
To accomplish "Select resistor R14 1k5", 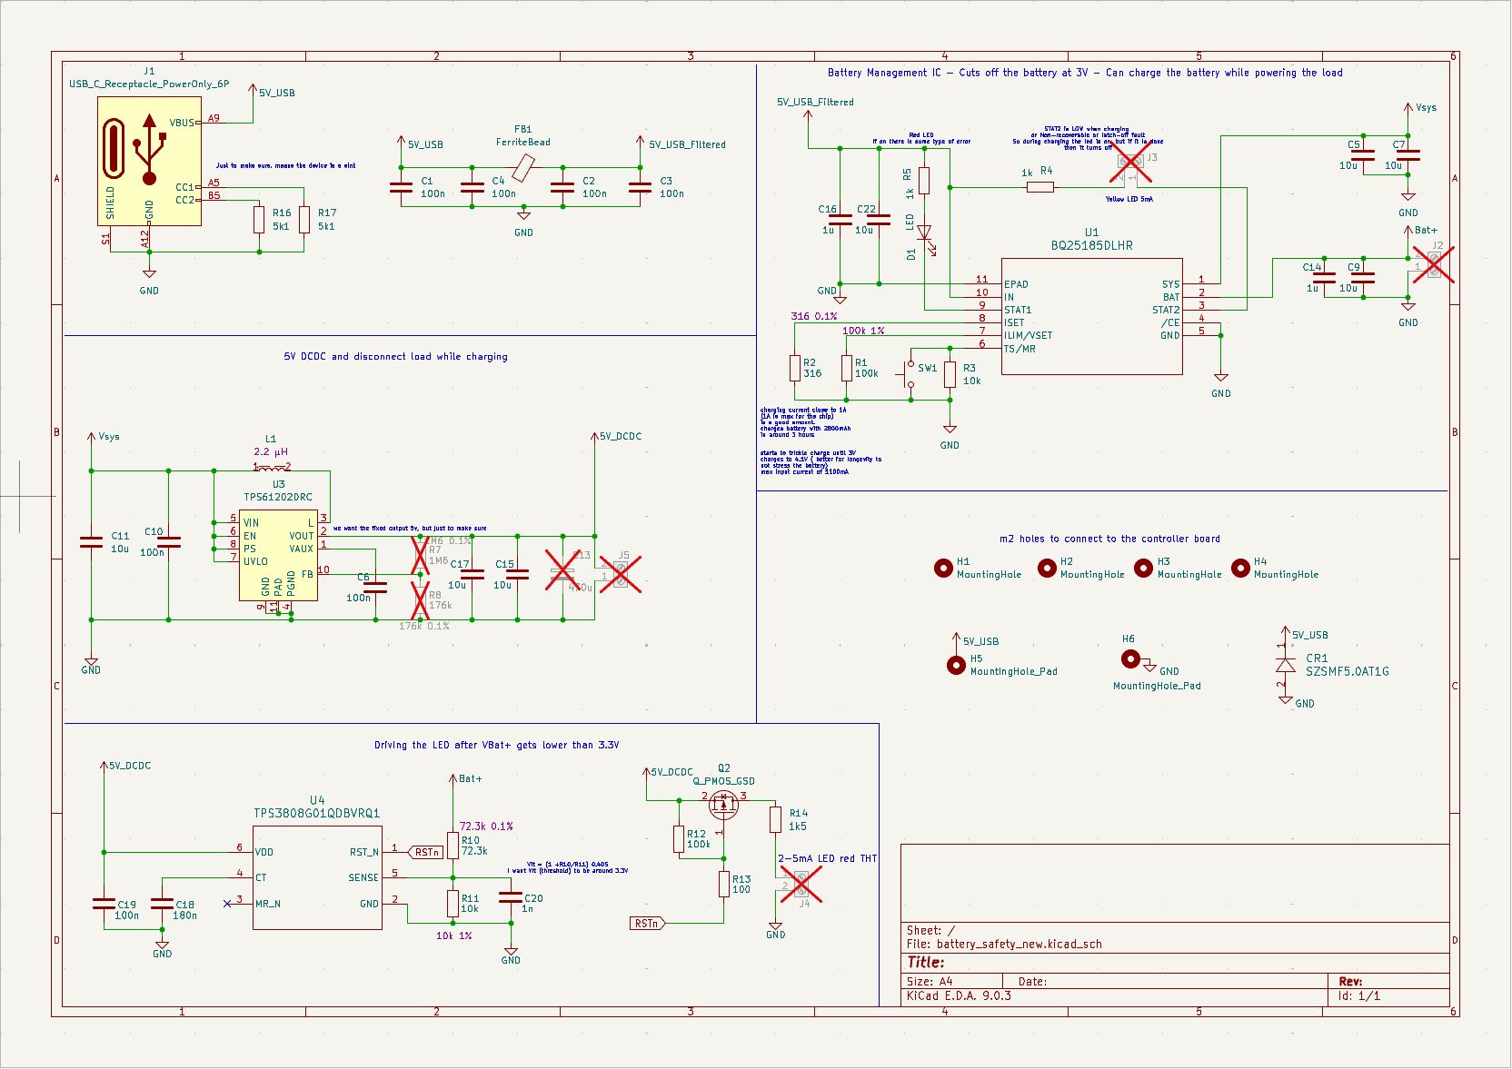I will click(x=775, y=819).
